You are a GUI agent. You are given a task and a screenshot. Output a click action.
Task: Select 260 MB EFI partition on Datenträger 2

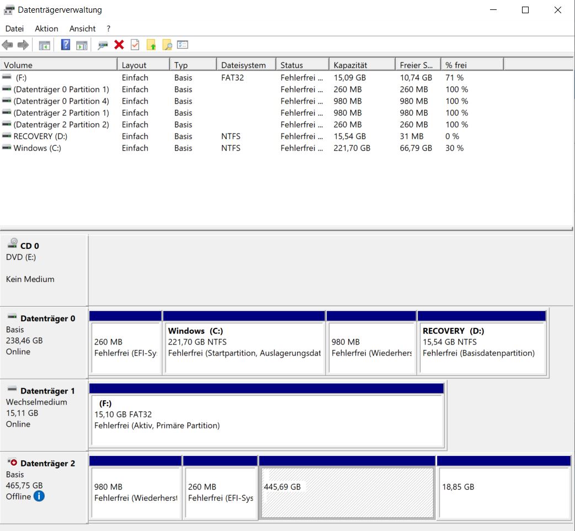(220, 488)
